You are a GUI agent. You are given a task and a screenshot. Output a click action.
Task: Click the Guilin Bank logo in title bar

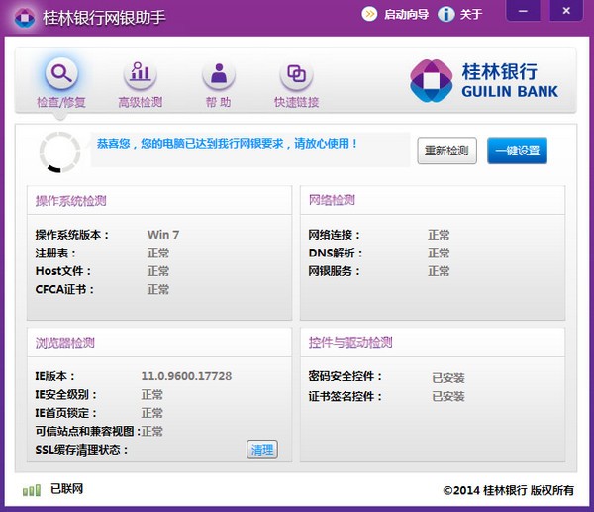tap(25, 18)
